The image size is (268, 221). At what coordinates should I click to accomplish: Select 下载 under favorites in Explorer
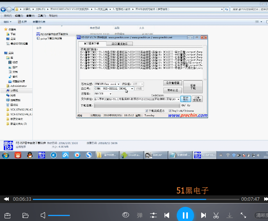(11, 34)
